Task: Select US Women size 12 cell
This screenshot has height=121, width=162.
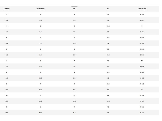Action: [x=40, y=95]
